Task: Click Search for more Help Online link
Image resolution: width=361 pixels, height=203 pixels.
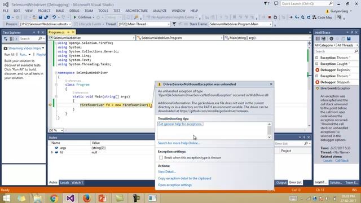Action: 179,143
